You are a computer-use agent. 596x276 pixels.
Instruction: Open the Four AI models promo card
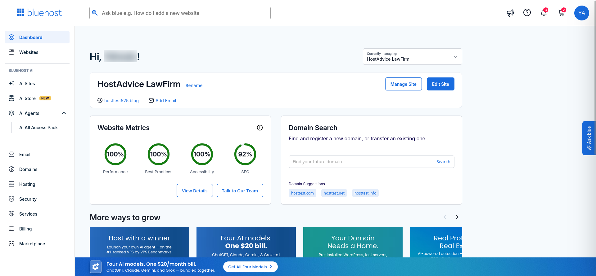coord(246,242)
